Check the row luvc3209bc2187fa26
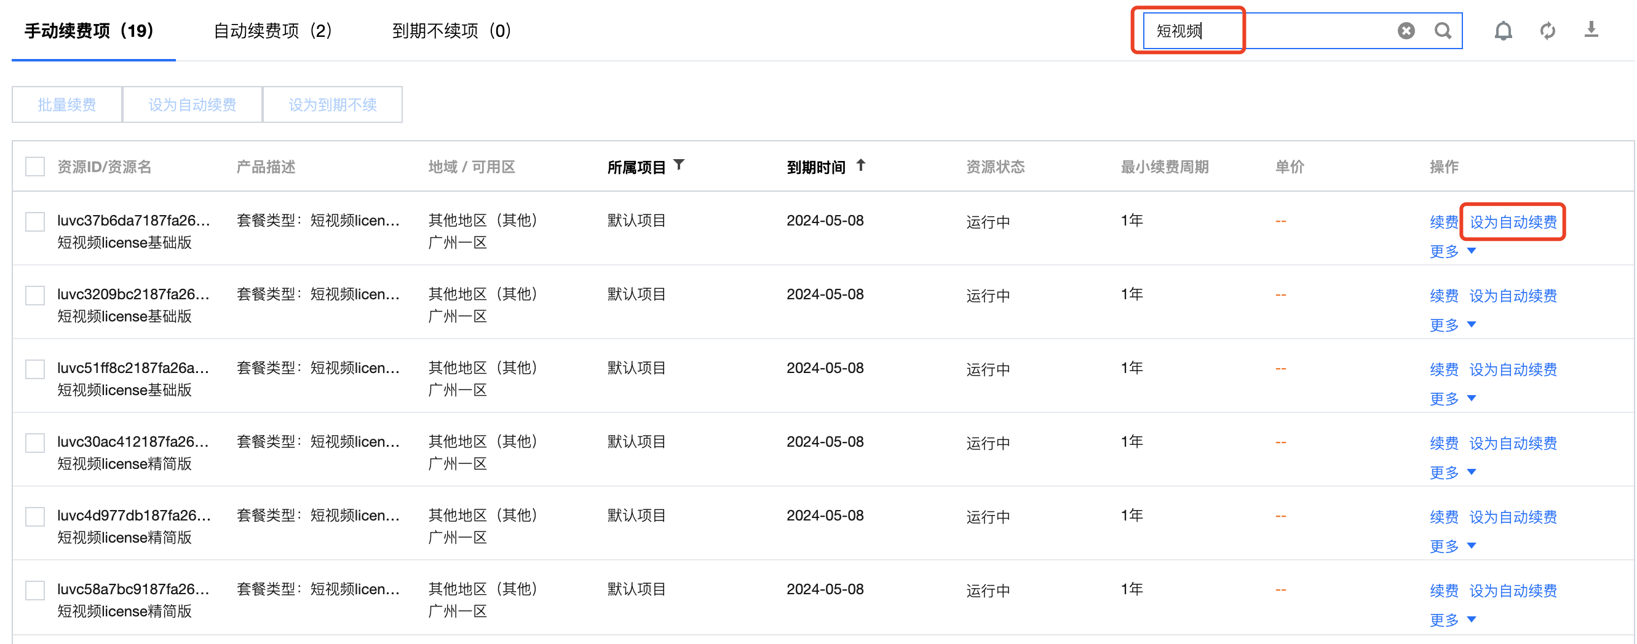The width and height of the screenshot is (1637, 644). [35, 296]
